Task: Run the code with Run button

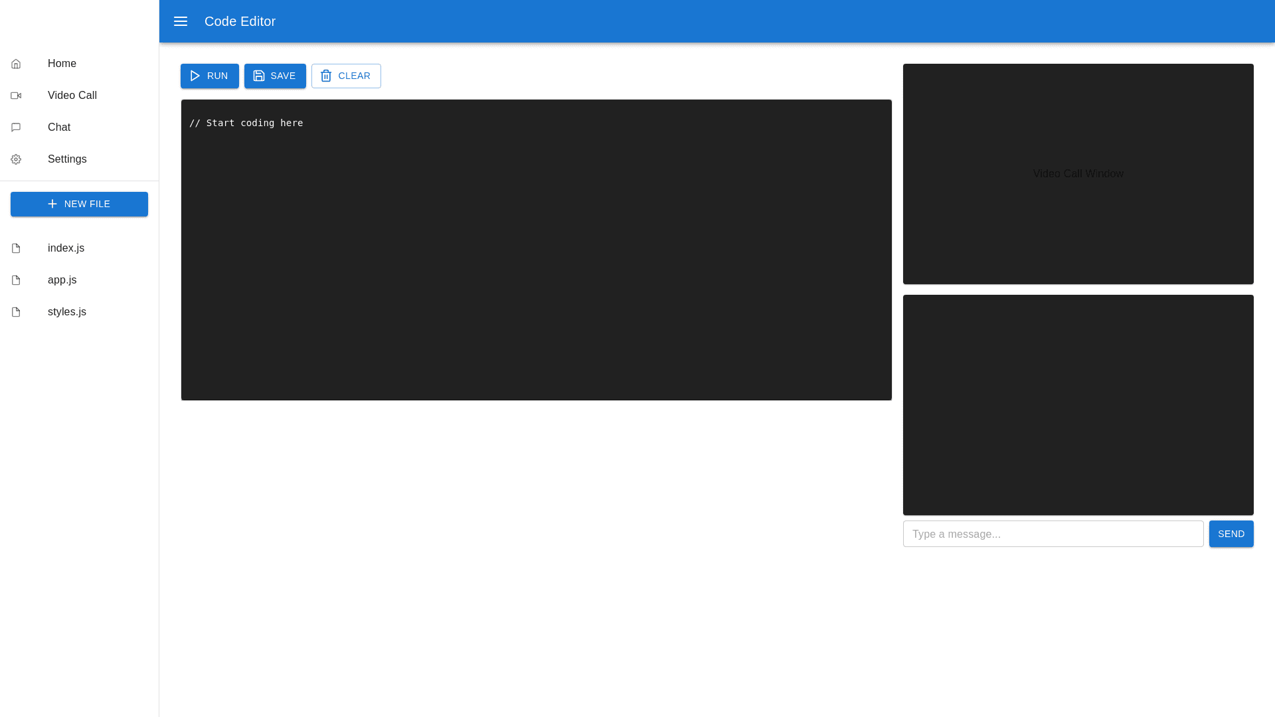Action: [209, 76]
